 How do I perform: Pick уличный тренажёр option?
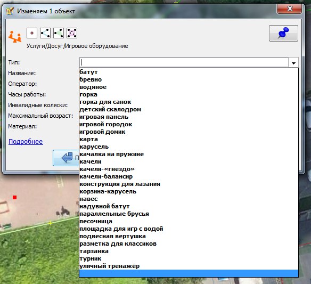click(x=189, y=266)
